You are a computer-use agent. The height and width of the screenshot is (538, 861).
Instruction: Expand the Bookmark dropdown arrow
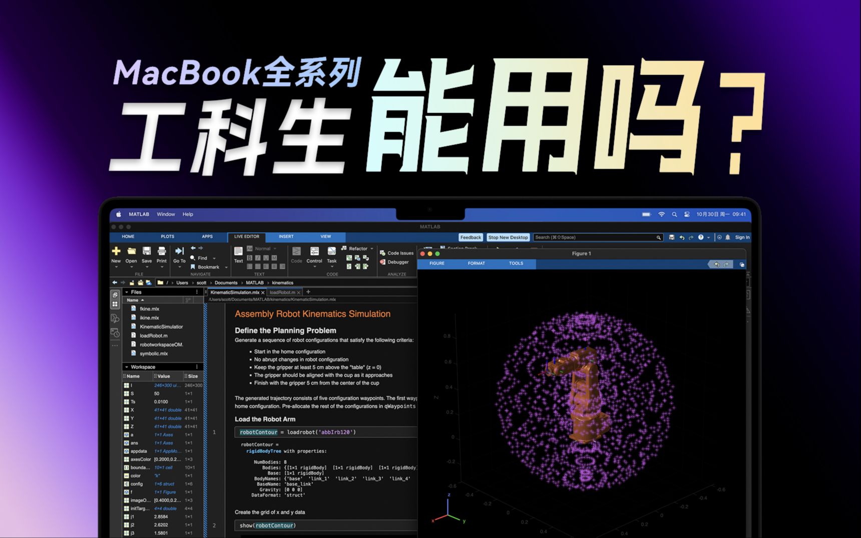coord(226,267)
